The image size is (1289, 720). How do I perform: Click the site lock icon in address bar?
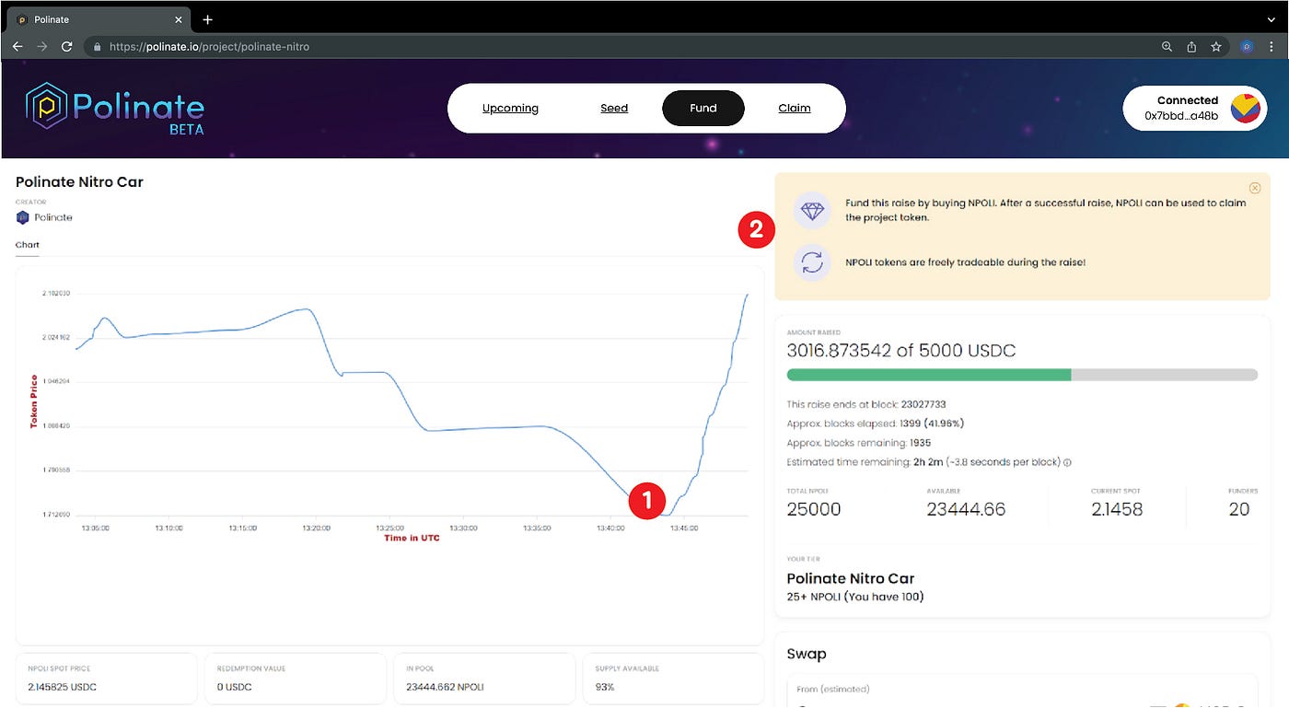[x=96, y=46]
